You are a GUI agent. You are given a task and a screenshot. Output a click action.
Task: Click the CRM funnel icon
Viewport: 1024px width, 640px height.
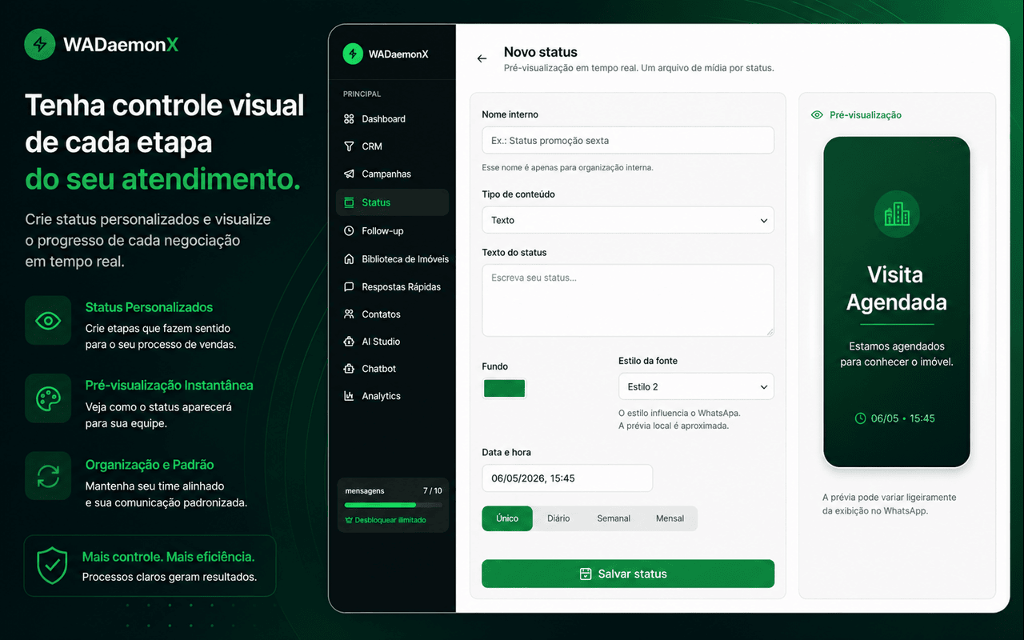coord(349,146)
